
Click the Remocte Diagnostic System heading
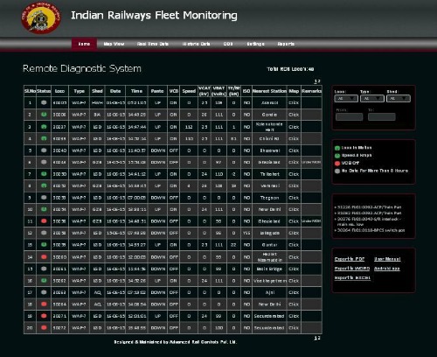point(82,68)
